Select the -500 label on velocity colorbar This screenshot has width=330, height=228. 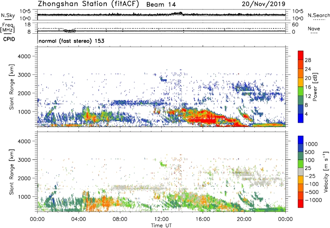coord(313,192)
